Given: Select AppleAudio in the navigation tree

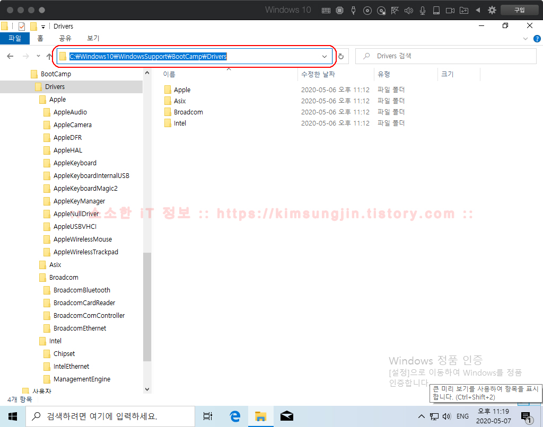Looking at the screenshot, I should (70, 112).
